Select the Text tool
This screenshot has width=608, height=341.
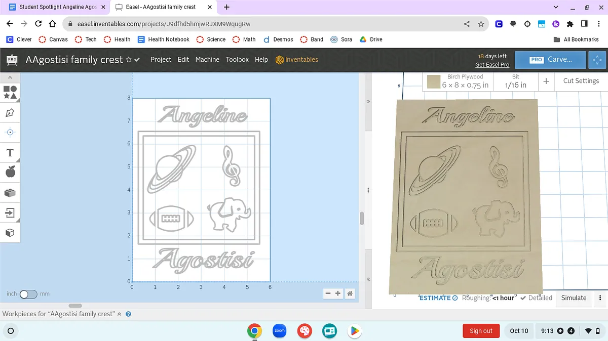[x=10, y=153]
